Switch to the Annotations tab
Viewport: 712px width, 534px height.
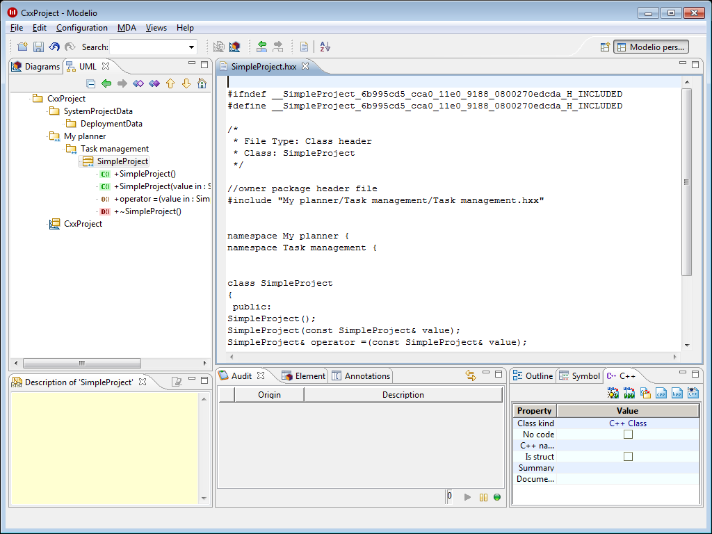pos(361,376)
